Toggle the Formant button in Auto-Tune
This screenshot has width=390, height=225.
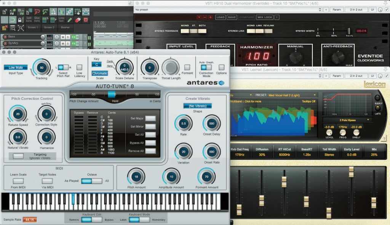click(187, 67)
